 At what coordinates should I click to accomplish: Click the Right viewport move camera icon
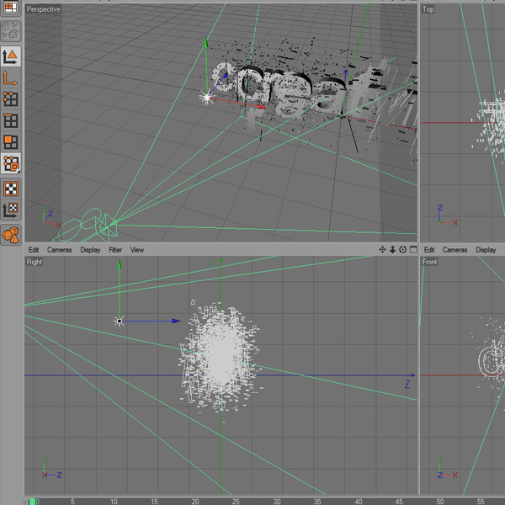click(382, 250)
